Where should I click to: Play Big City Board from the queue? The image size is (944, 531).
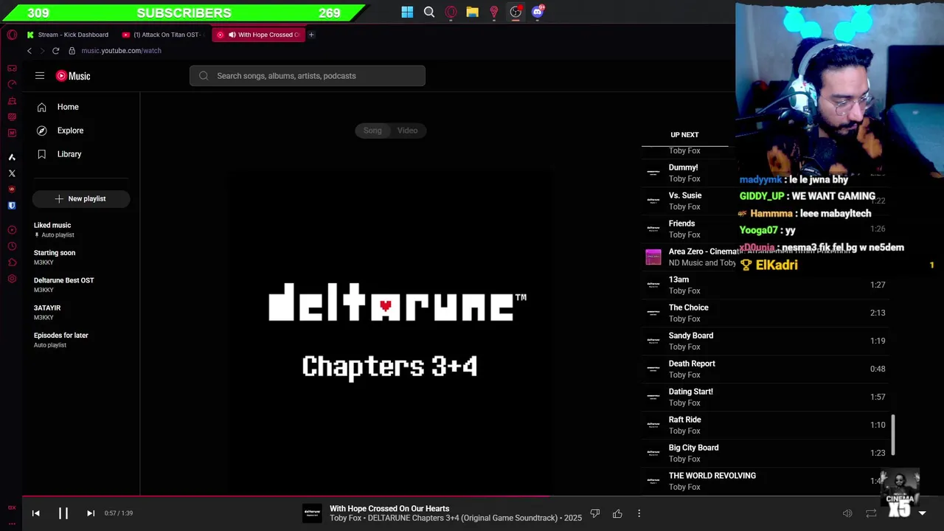(x=766, y=453)
